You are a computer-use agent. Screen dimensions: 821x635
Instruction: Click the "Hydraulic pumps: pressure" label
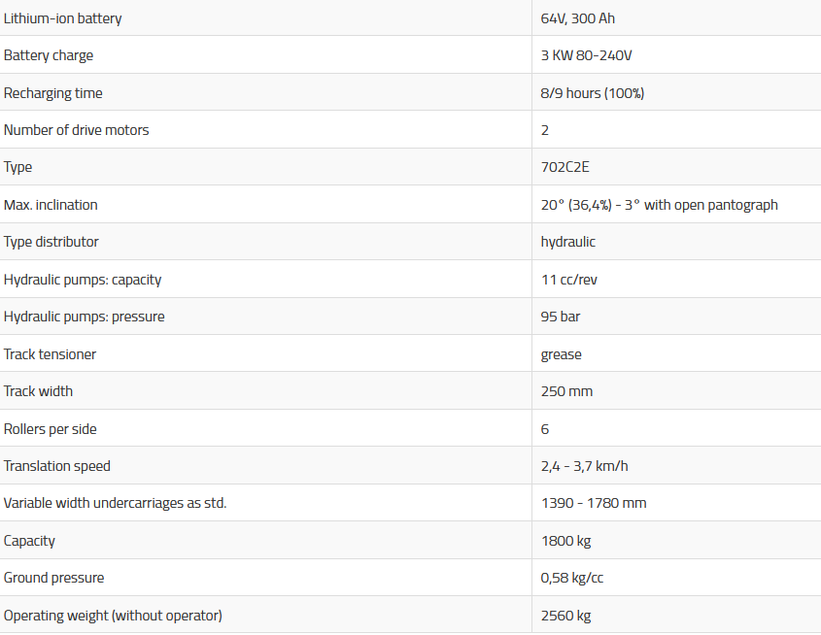point(85,317)
